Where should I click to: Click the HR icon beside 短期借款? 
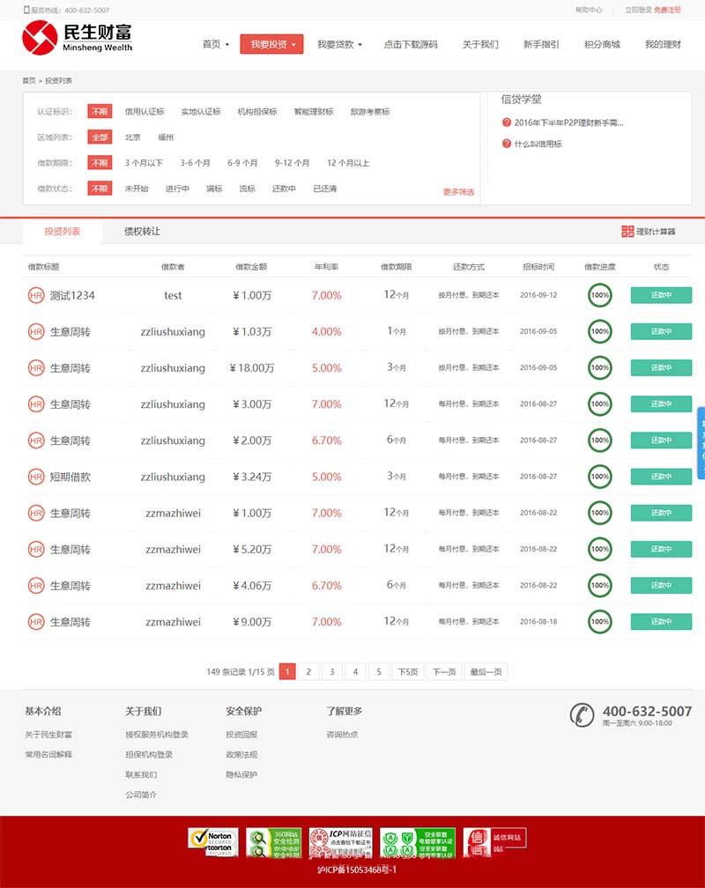point(35,477)
